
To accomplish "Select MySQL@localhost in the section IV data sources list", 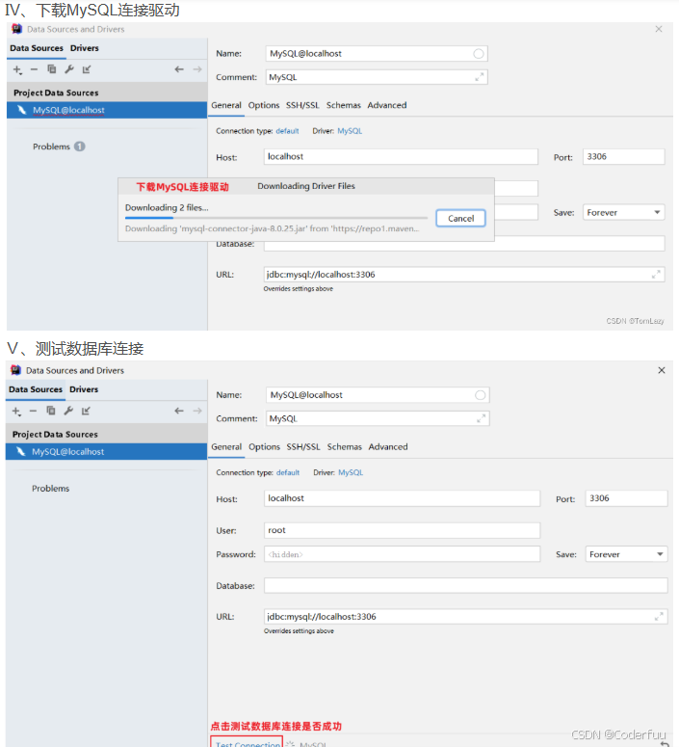I will click(x=107, y=110).
